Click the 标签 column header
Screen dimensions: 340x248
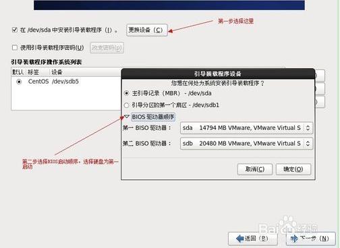point(33,72)
